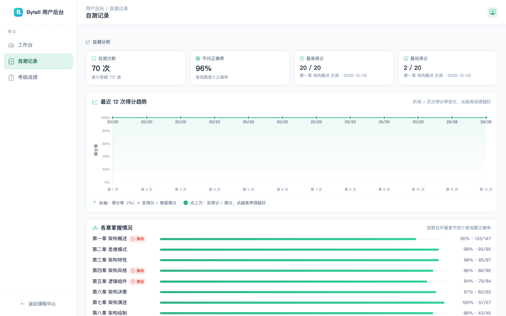Click the back arrow beside 返回课程中心
This screenshot has width=506, height=316.
click(23, 304)
